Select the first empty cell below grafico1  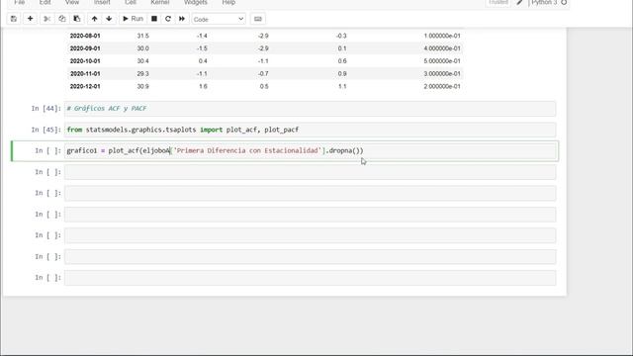(x=310, y=172)
